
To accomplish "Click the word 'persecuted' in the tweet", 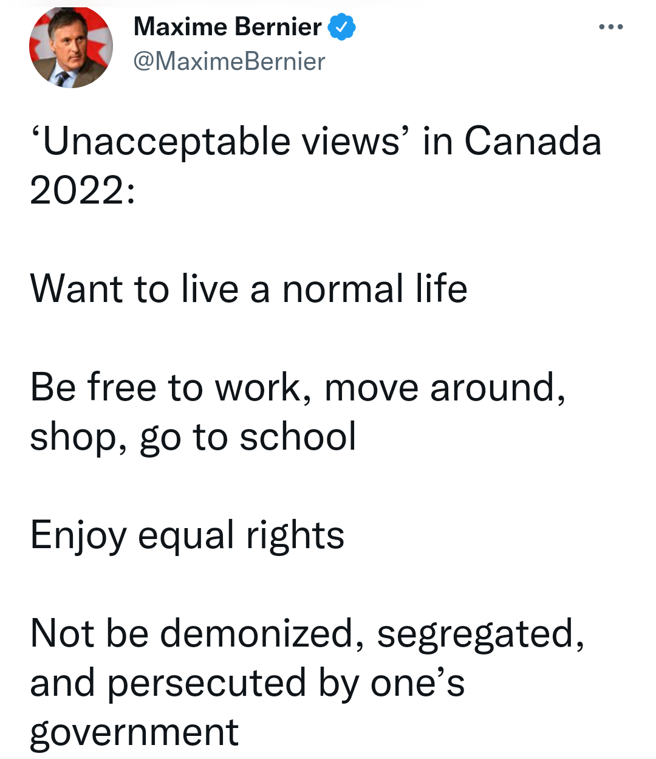I will click(207, 683).
